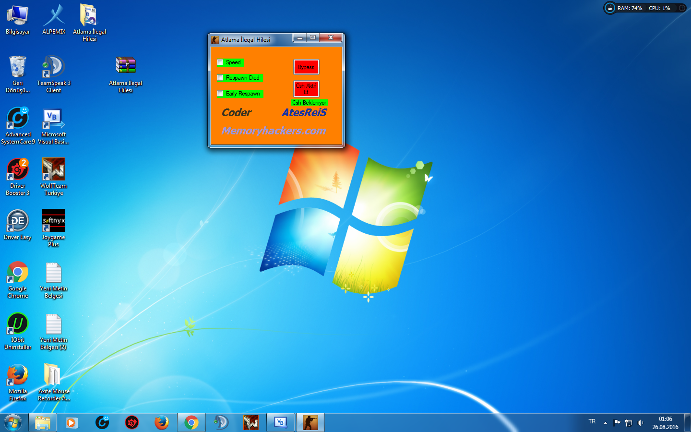Click the Csh Bekleniyor status label

click(310, 103)
